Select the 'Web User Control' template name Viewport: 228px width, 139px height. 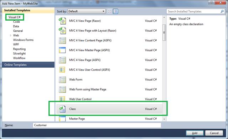tap(80, 99)
